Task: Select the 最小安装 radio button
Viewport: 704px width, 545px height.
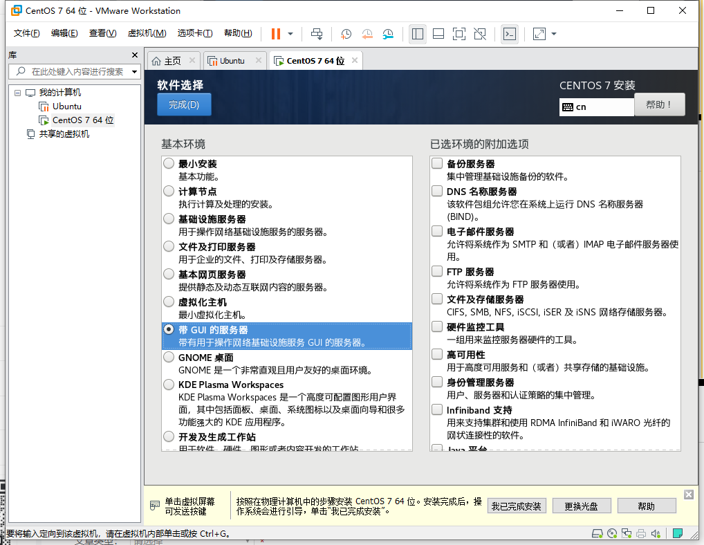Action: 169,163
